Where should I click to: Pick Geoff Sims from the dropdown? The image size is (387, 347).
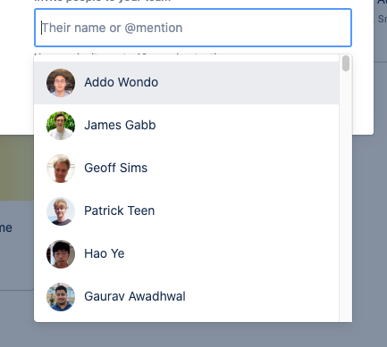pyautogui.click(x=187, y=169)
